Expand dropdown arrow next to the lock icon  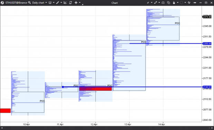pos(177,3)
